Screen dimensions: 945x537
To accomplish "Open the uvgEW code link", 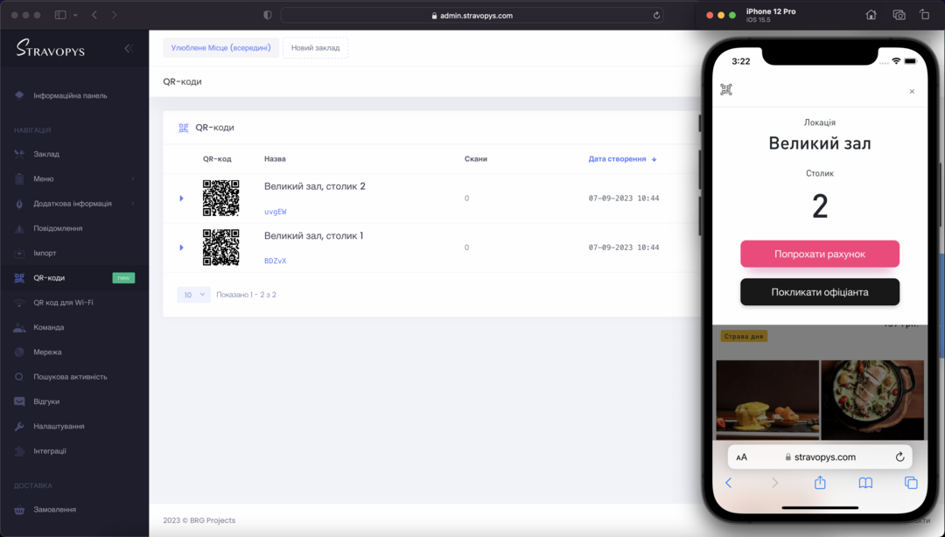I will pos(276,213).
